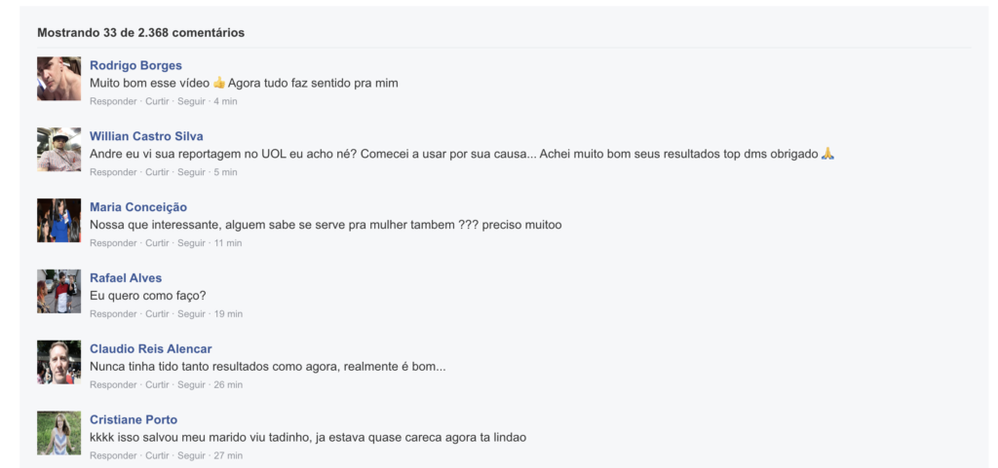Open Rodrigo Borges profile picture

[58, 79]
